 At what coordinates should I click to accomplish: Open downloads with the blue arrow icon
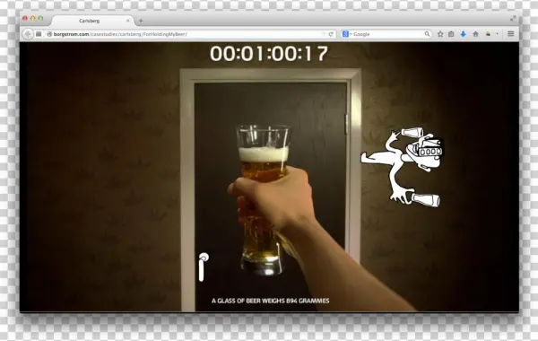(x=464, y=34)
